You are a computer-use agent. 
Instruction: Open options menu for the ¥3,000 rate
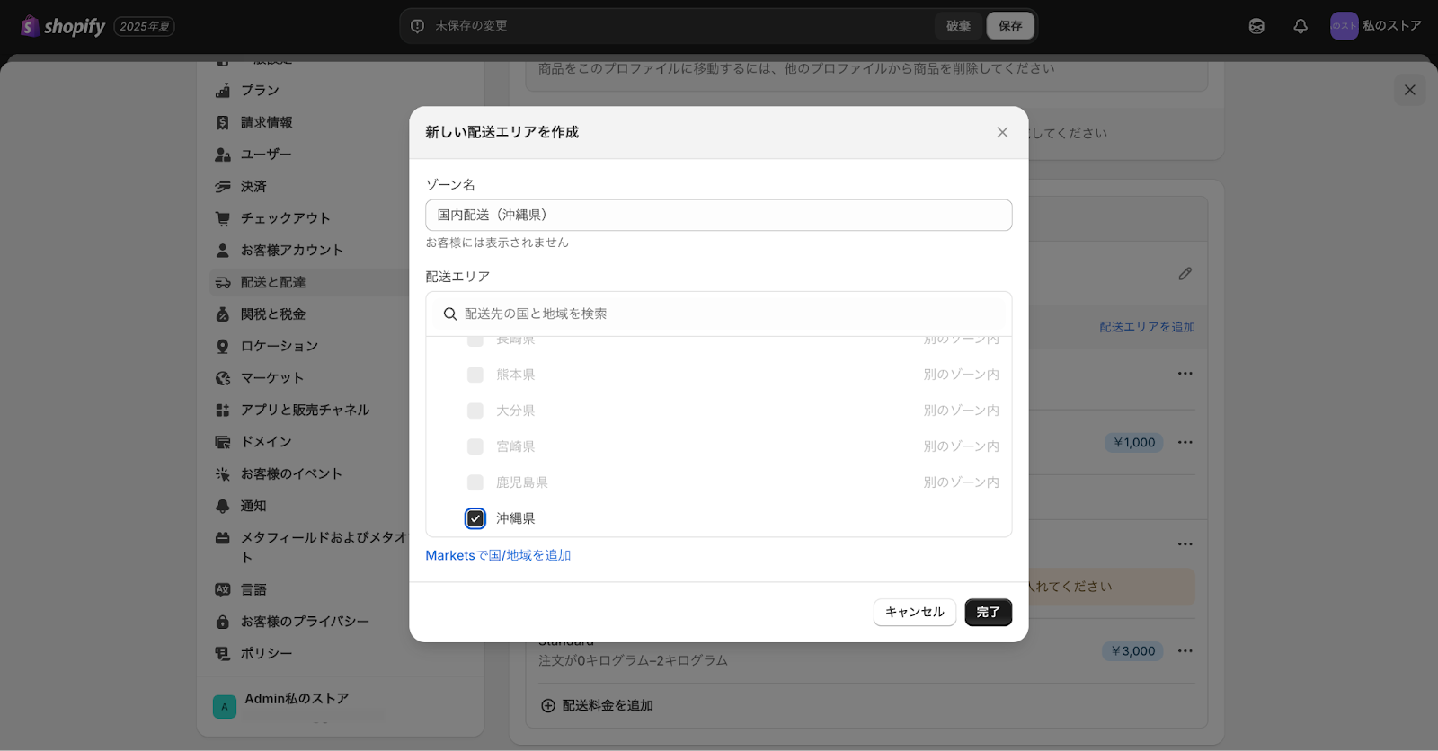coord(1185,651)
